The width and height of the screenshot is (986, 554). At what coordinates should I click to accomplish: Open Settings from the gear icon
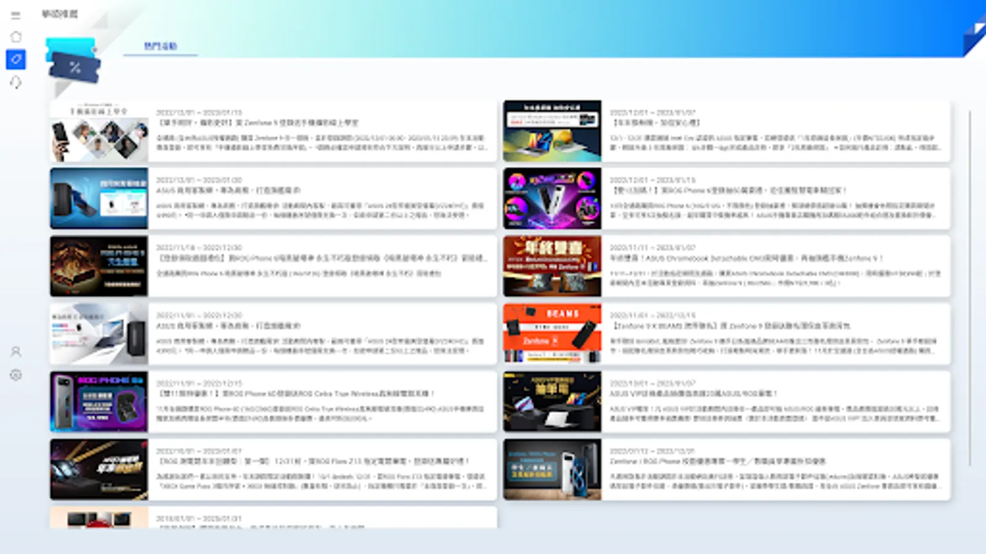tap(15, 374)
